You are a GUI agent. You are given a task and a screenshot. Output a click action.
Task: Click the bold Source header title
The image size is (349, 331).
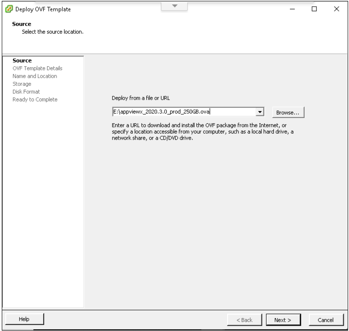tap(22, 24)
